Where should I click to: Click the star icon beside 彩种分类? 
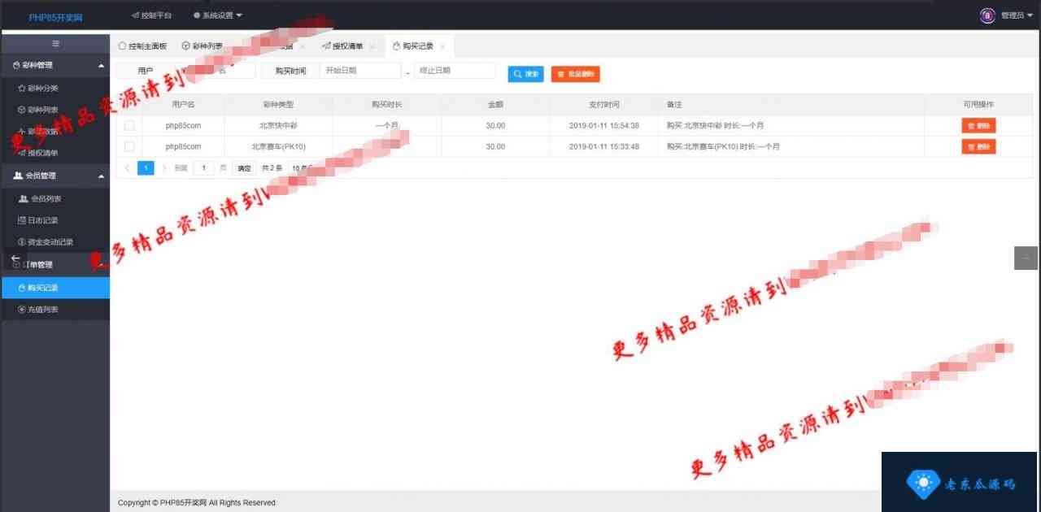[x=22, y=88]
